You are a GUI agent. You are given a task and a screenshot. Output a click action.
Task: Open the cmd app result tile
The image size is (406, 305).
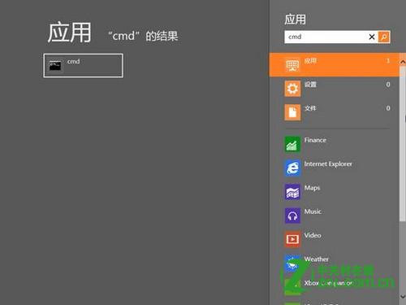click(x=83, y=66)
